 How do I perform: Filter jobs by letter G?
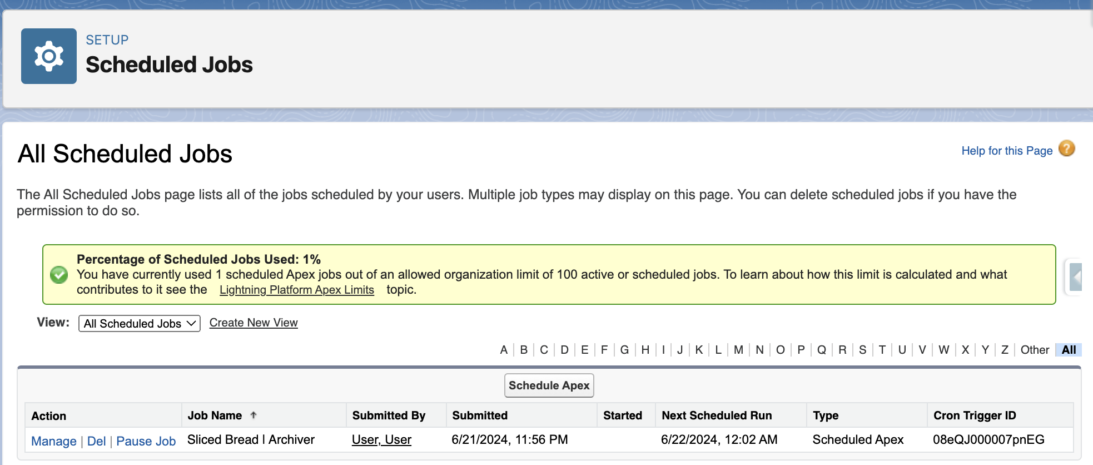(x=624, y=350)
